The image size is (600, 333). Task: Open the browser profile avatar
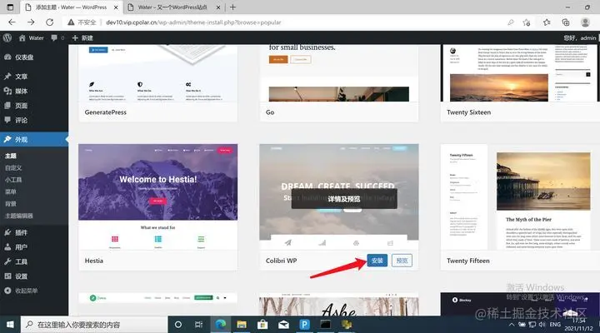585,22
